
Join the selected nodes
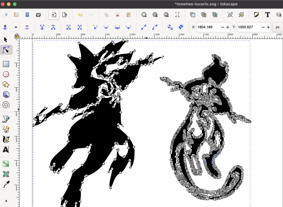pos(42,27)
